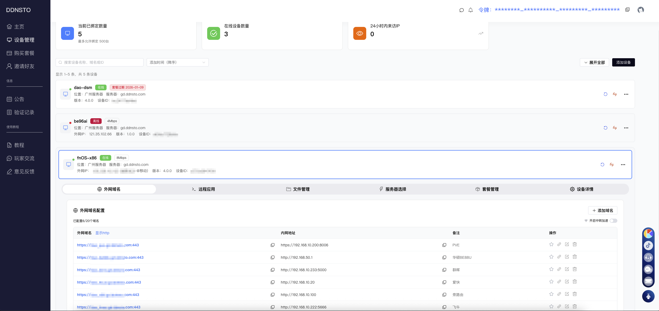Click the 4Mbps badge on be96ai

(x=112, y=121)
